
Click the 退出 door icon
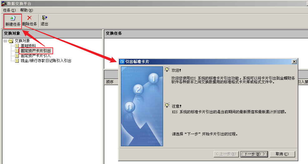45,18
